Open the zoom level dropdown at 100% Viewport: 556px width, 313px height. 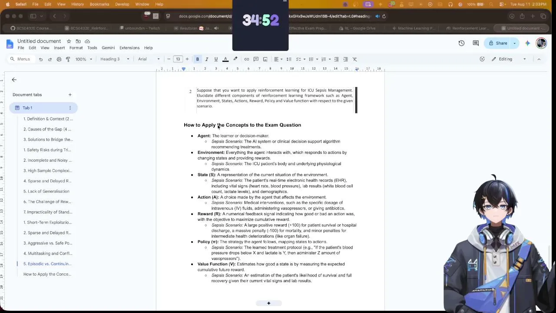click(x=84, y=59)
